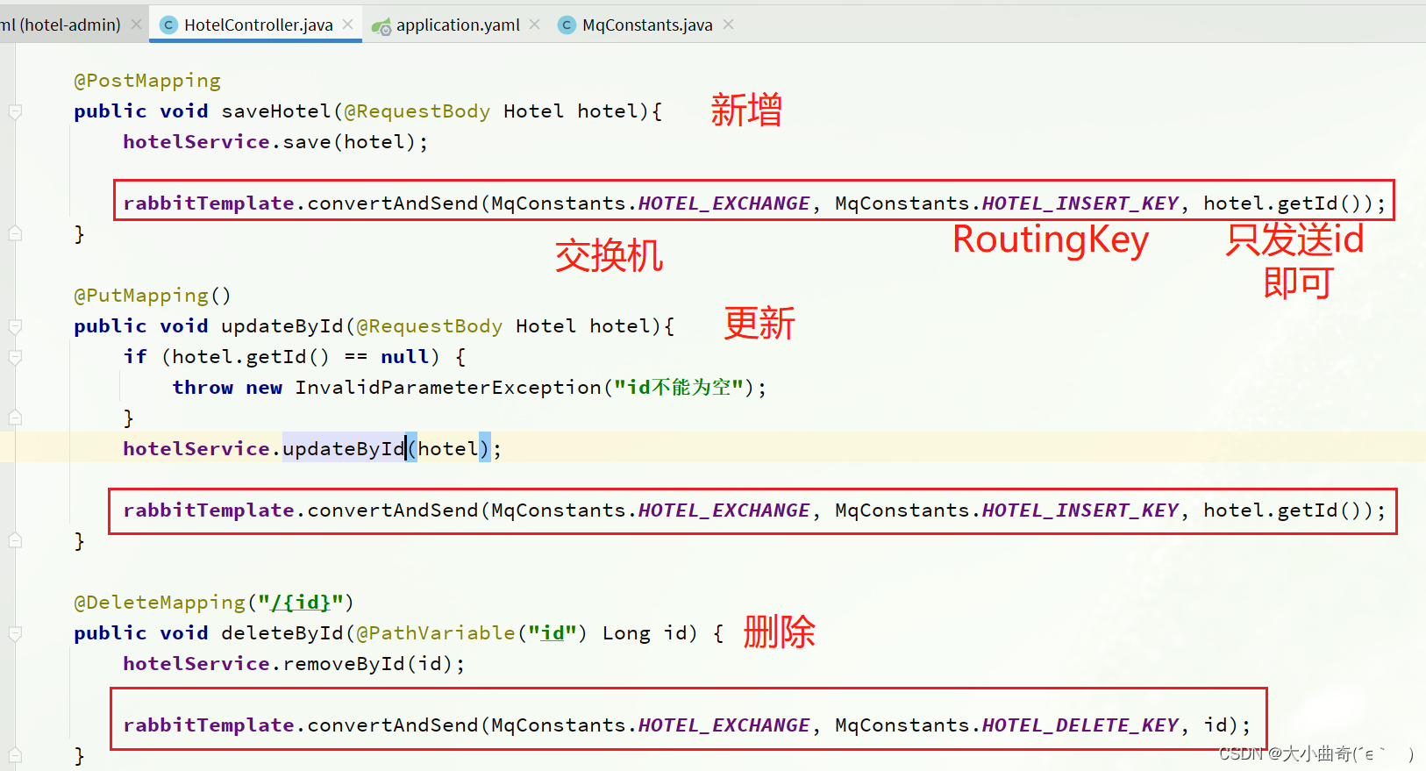Click the @PutMapping() annotation
Viewport: 1426px width, 771px height.
(153, 296)
